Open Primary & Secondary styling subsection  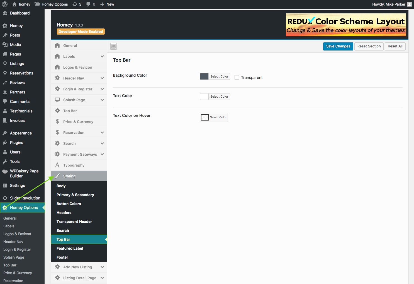[x=79, y=195]
